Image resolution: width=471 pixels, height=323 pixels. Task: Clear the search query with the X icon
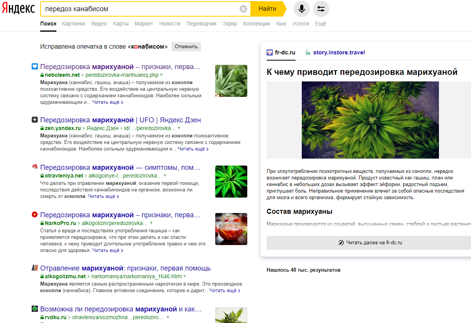point(243,9)
